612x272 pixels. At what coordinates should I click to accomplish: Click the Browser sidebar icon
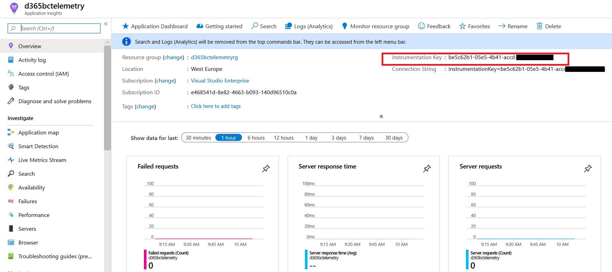[11, 242]
